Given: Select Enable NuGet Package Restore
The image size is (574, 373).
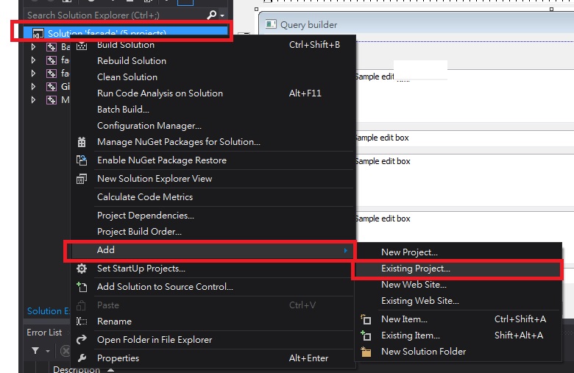Looking at the screenshot, I should click(x=213, y=160).
